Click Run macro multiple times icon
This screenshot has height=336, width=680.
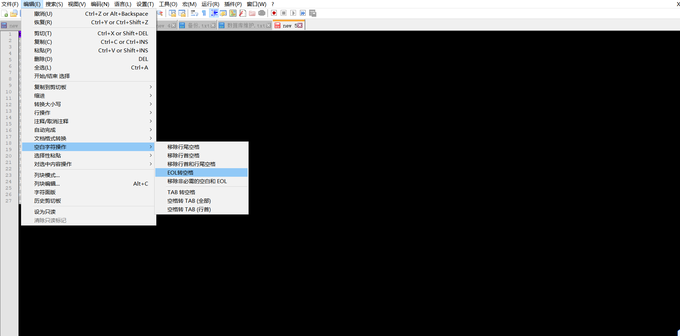pos(303,13)
